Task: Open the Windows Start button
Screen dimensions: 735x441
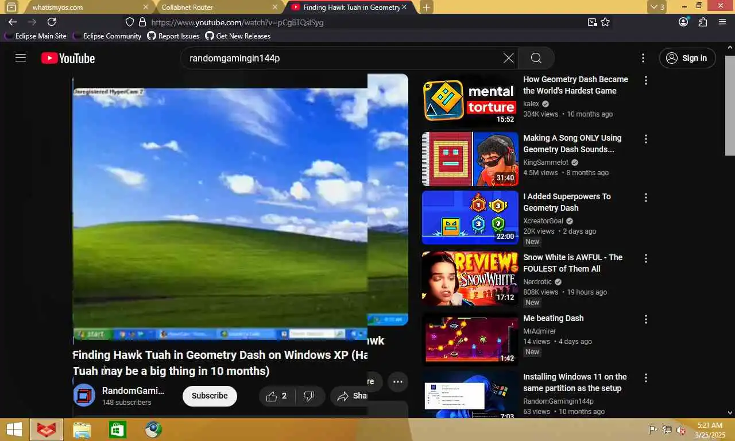Action: 14,430
